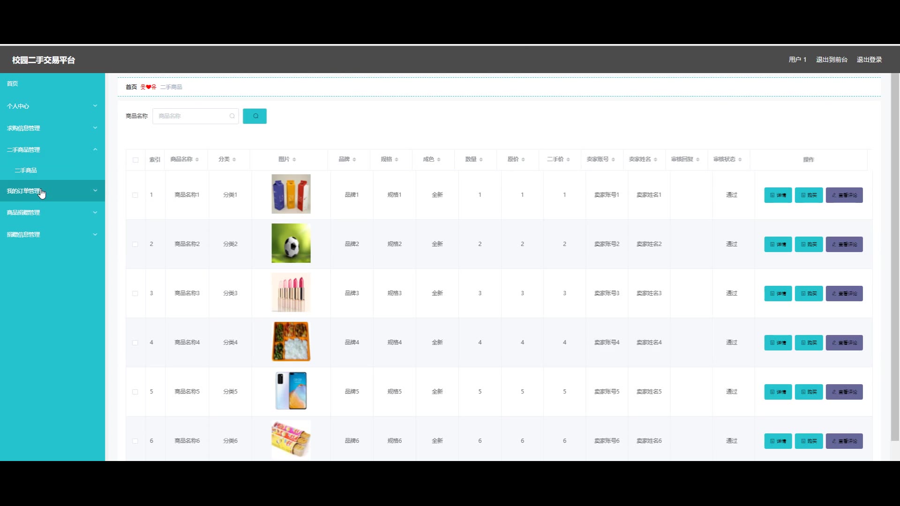The height and width of the screenshot is (506, 900).
Task: Click 首页 in the breadcrumb
Action: pyautogui.click(x=131, y=87)
